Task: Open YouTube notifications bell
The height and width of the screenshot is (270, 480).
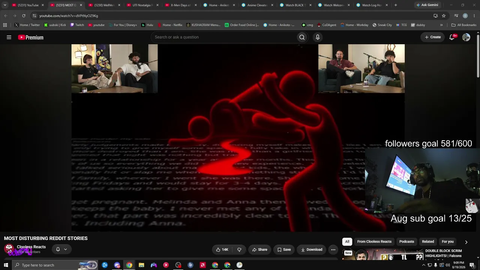Action: pyautogui.click(x=452, y=37)
